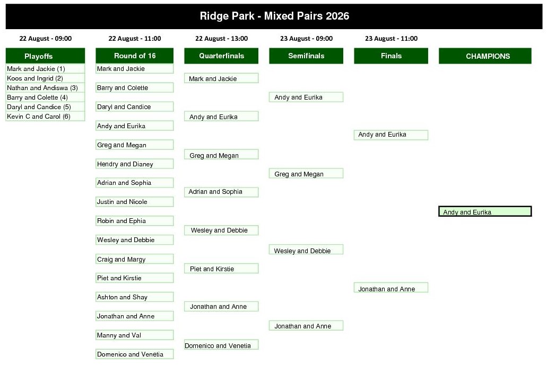Click Domenico and Venetia in Quarterfinals
Viewport: 547px width, 365px height.
[221, 345]
